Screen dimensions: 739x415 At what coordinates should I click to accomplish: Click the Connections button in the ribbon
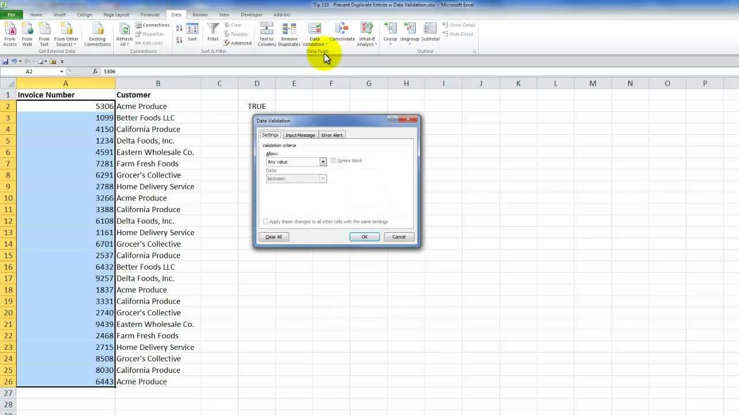152,25
